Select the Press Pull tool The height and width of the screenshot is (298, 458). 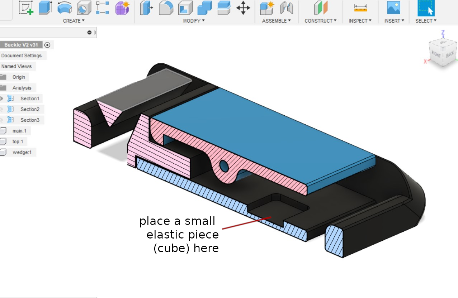pos(146,8)
